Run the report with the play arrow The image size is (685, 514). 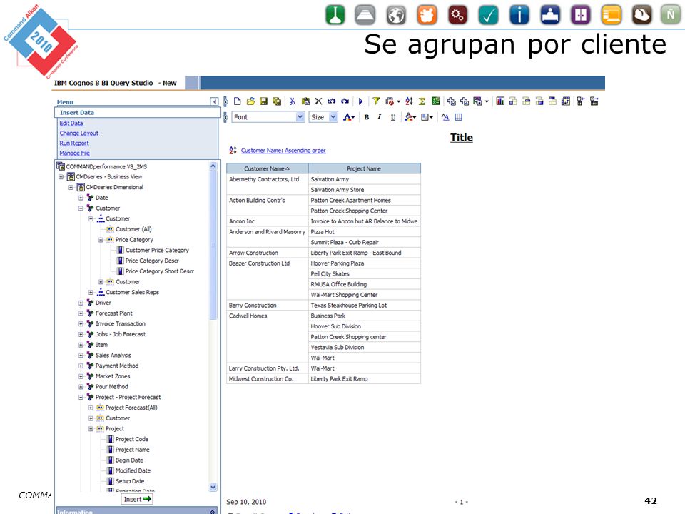tap(360, 101)
